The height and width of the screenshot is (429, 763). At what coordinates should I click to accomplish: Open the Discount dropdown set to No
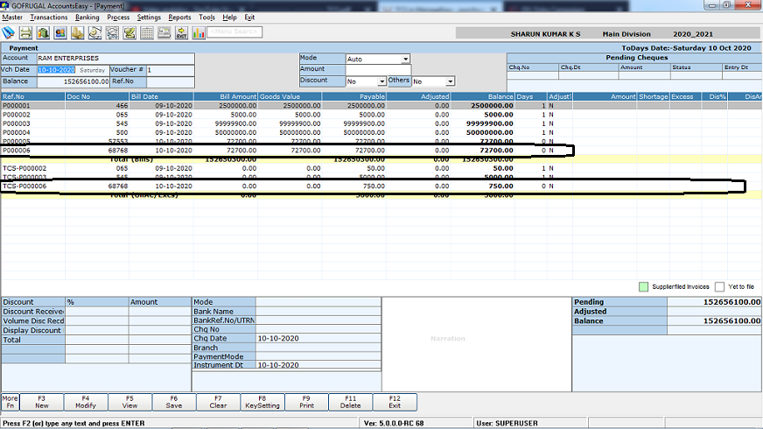tap(381, 81)
